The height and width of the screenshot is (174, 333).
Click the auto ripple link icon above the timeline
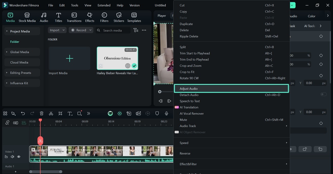click(15, 122)
